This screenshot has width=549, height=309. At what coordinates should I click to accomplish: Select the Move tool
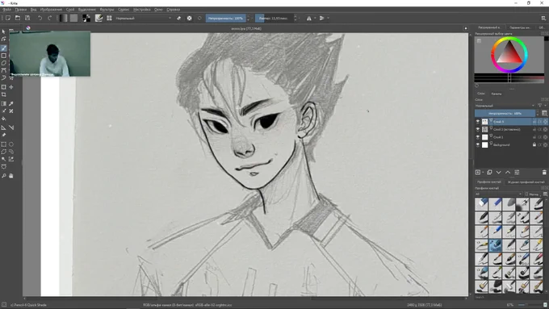11,87
